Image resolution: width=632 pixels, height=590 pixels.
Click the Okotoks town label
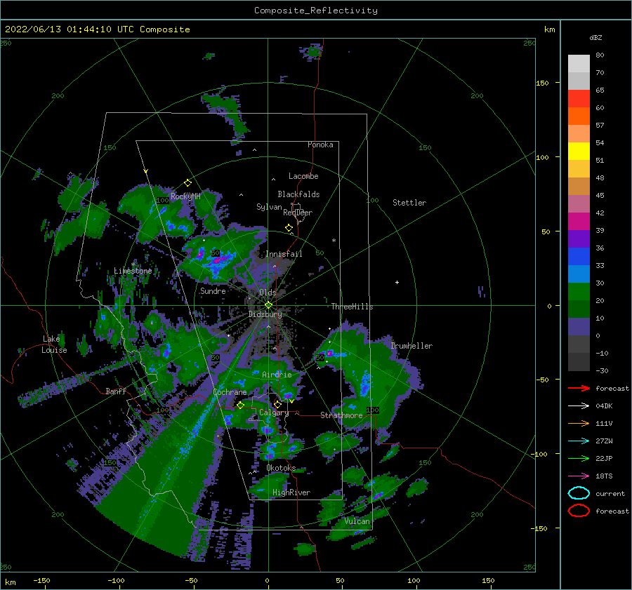[x=281, y=467]
